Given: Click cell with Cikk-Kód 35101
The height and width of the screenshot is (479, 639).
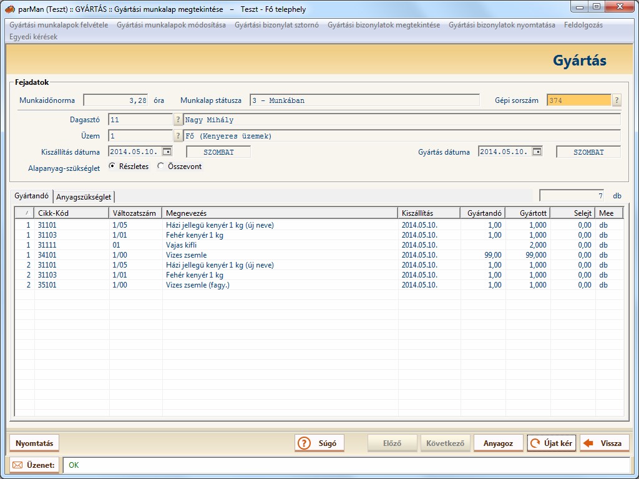Looking at the screenshot, I should coord(71,284).
